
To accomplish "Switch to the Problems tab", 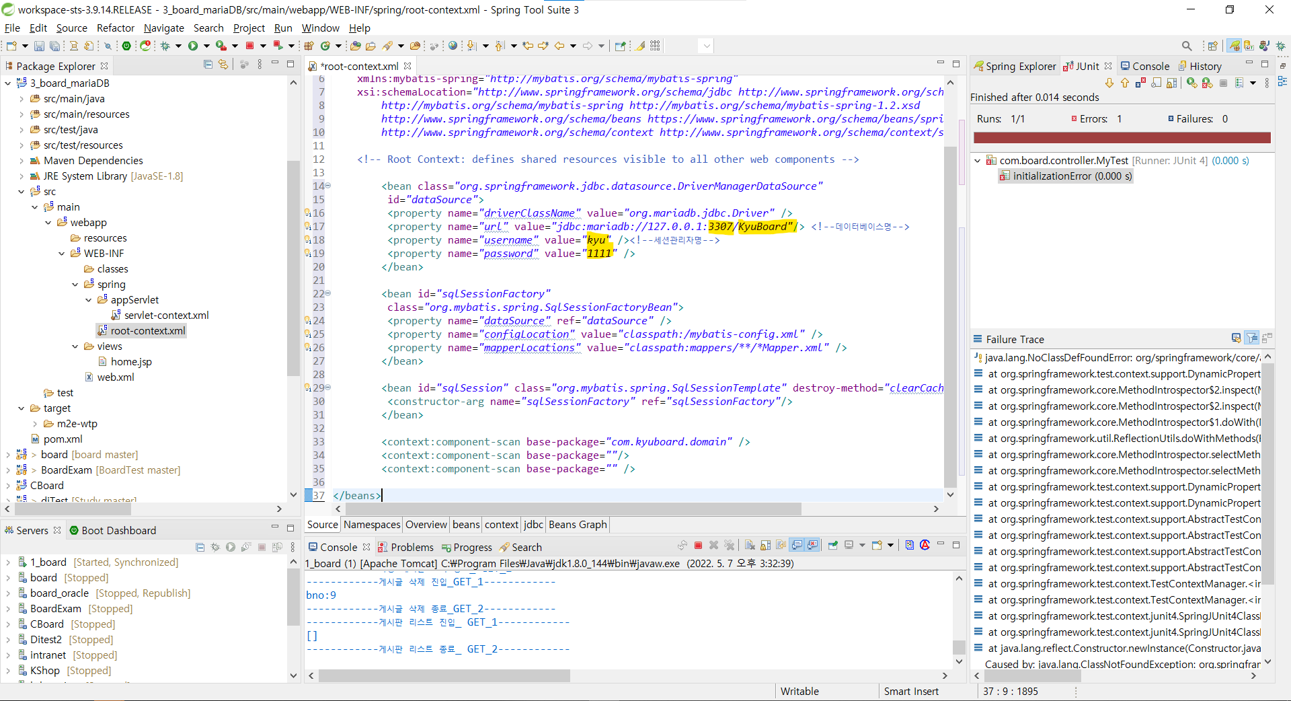I will pos(405,547).
